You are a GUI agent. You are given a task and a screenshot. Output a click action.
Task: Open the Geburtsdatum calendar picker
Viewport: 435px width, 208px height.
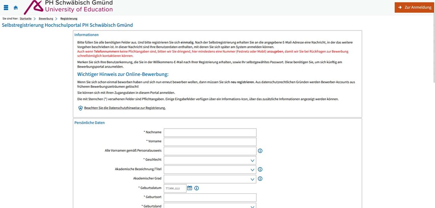(190, 188)
